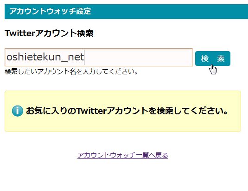Click the アカウントウォッチ設定 header bar
Screen dimensions: 248x191
[x=126, y=12]
